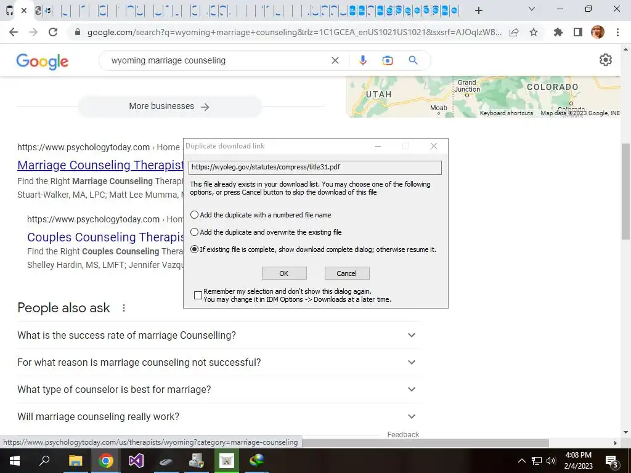Open a new Chrome tab
Image resolution: width=631 pixels, height=473 pixels.
tap(478, 10)
